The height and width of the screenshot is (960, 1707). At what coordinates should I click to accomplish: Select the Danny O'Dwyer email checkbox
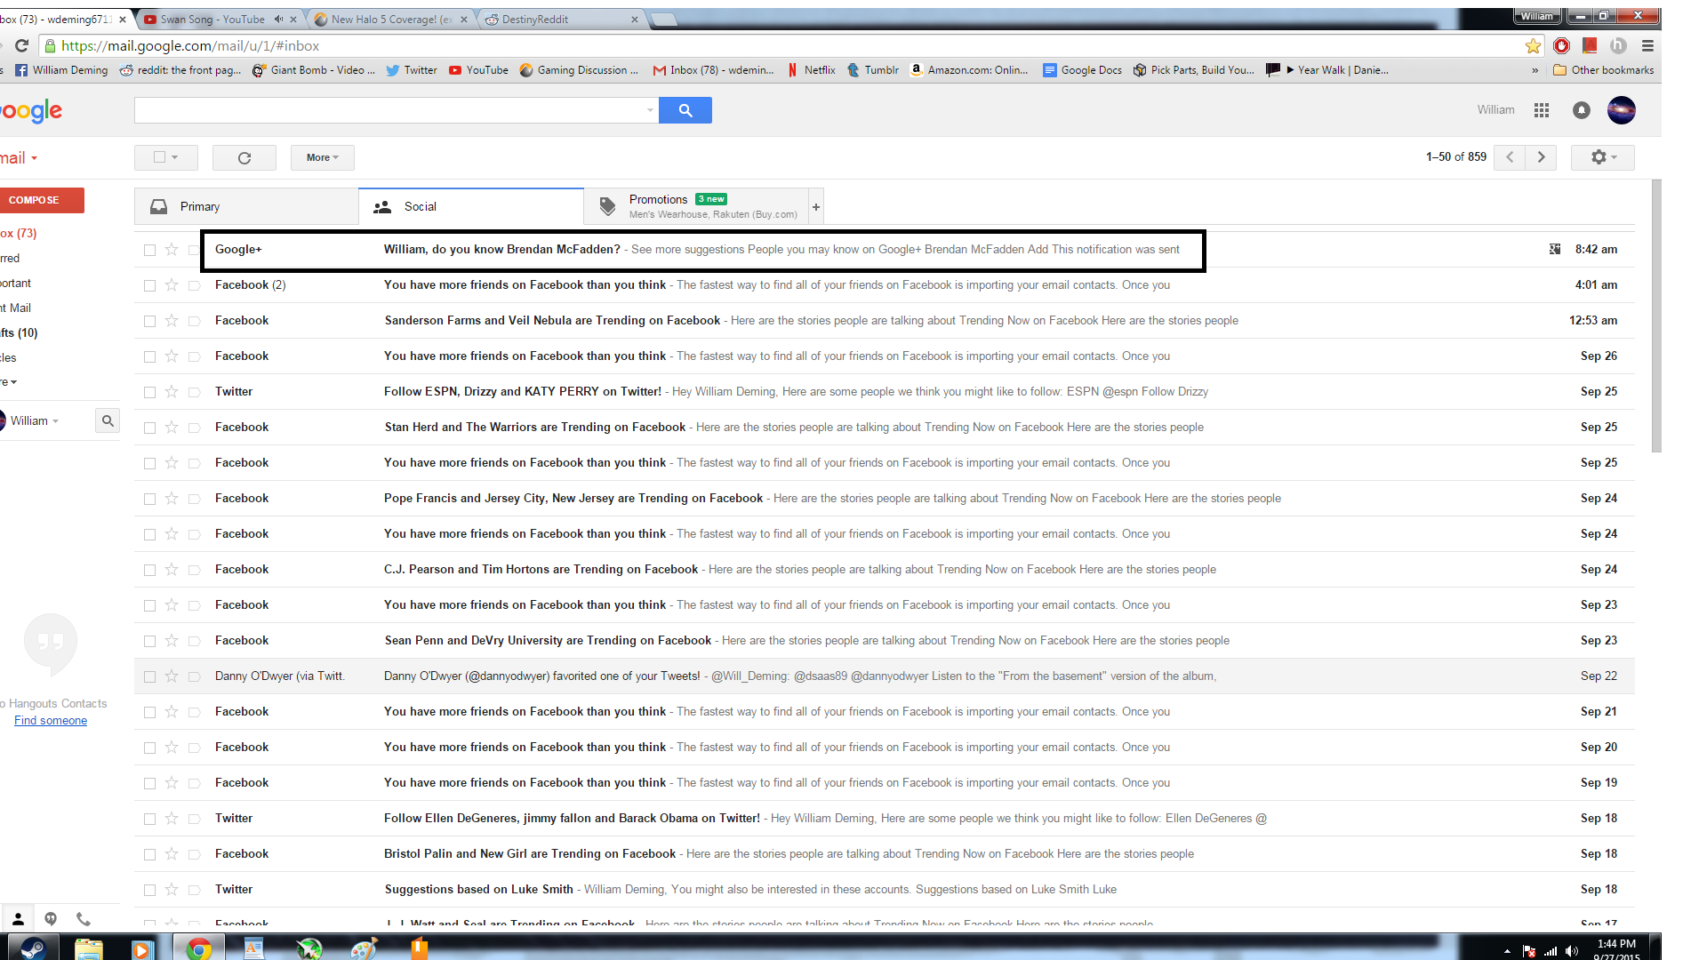[x=149, y=676]
